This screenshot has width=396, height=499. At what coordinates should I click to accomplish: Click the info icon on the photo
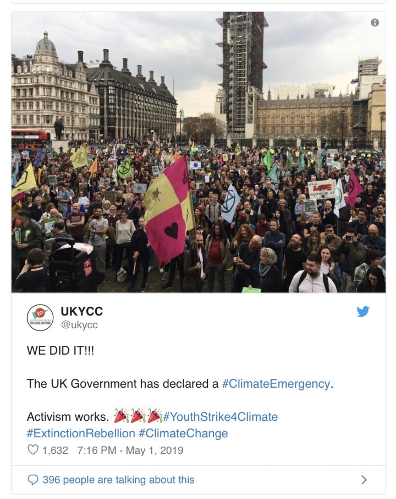pos(375,23)
